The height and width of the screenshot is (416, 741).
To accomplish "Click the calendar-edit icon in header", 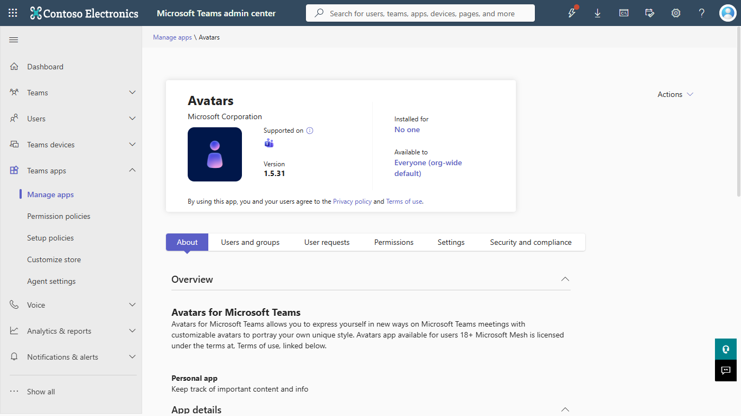I will (x=650, y=13).
